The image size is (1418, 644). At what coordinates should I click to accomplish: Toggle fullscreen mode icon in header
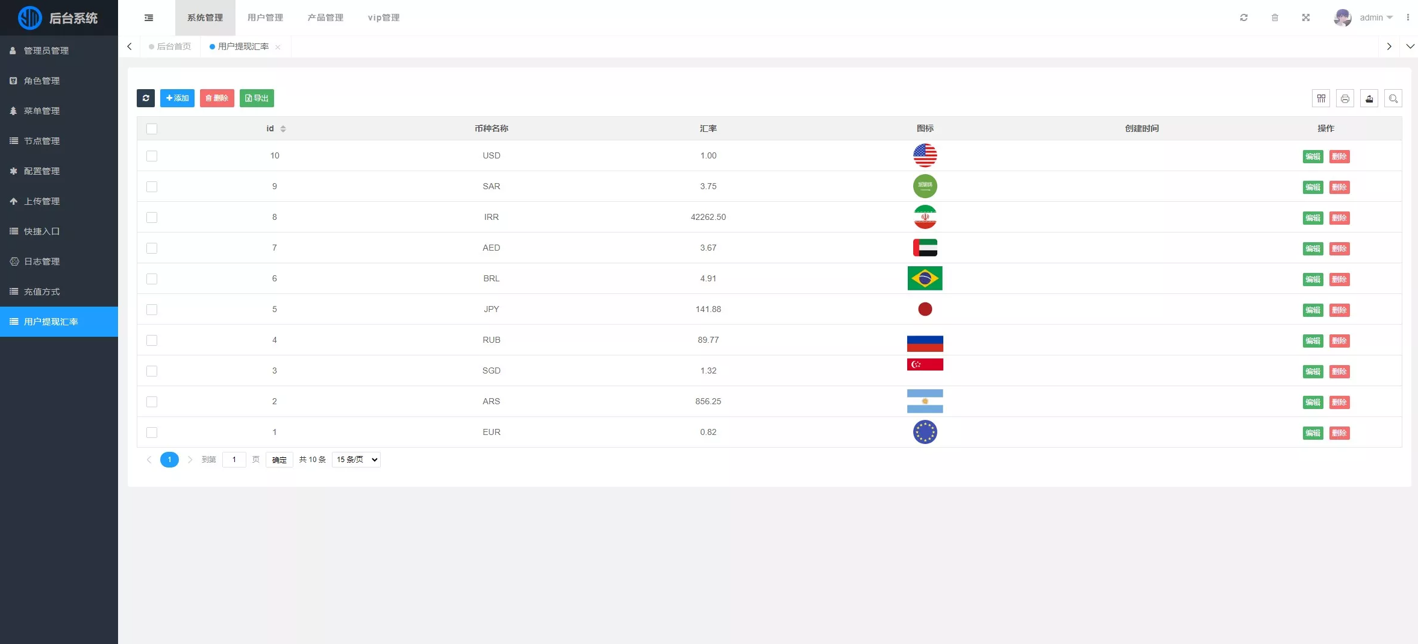click(x=1306, y=18)
